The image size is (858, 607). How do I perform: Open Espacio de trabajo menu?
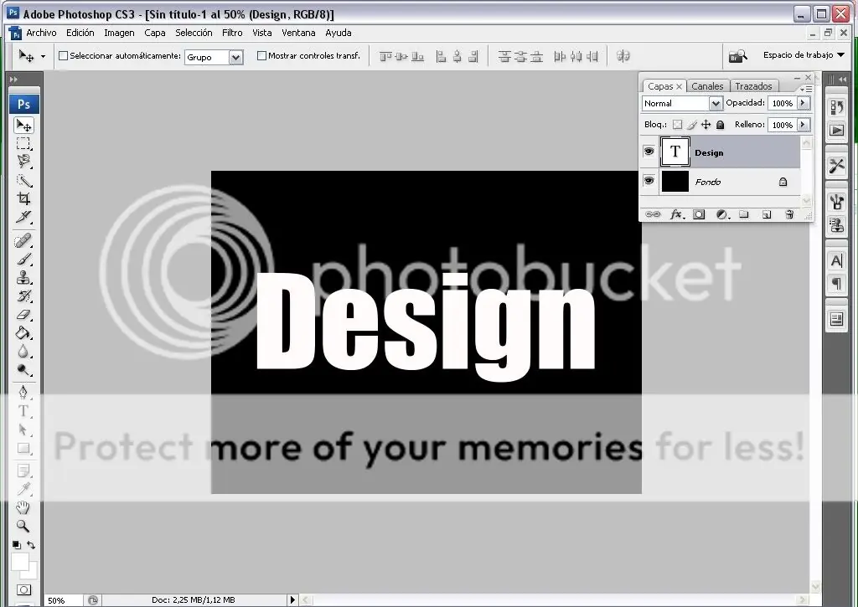pos(804,54)
